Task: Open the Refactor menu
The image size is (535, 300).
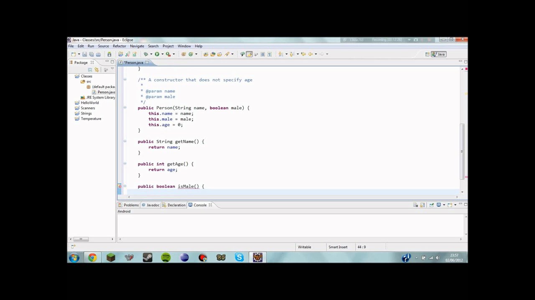Action: click(119, 46)
